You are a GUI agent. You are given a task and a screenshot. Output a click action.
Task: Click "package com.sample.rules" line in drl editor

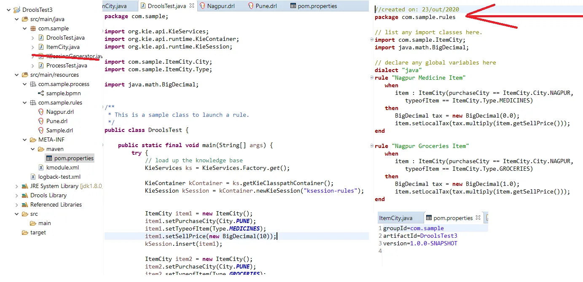pos(415,17)
